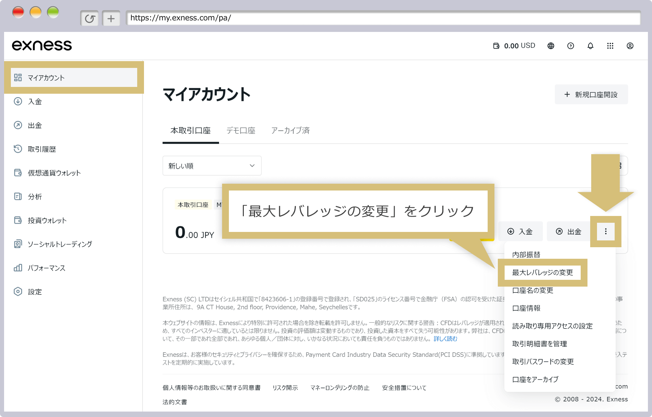Switch to the デモ口座 tab
The image size is (652, 417).
coord(241,131)
